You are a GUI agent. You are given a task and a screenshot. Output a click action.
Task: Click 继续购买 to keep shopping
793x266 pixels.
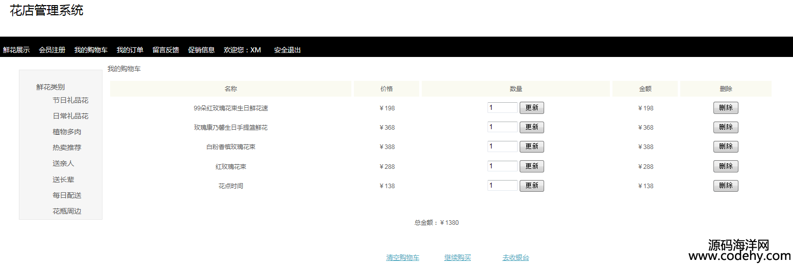pyautogui.click(x=457, y=258)
